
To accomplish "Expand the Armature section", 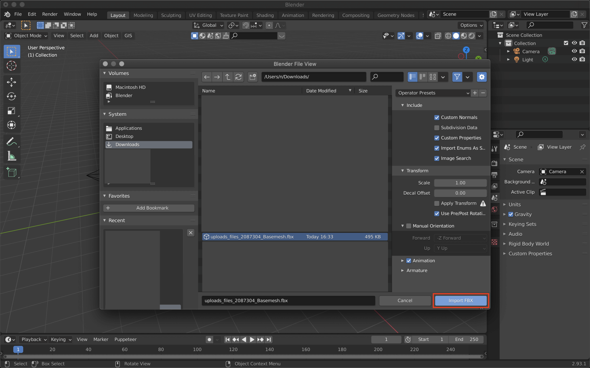I will click(417, 270).
